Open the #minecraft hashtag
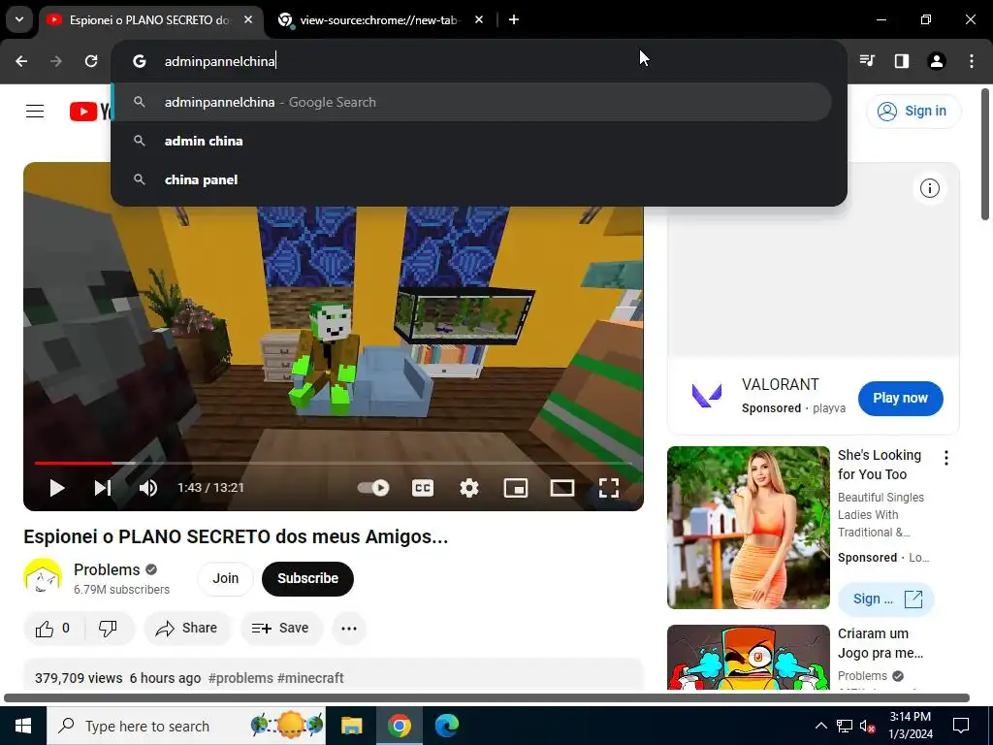This screenshot has width=993, height=745. [310, 678]
